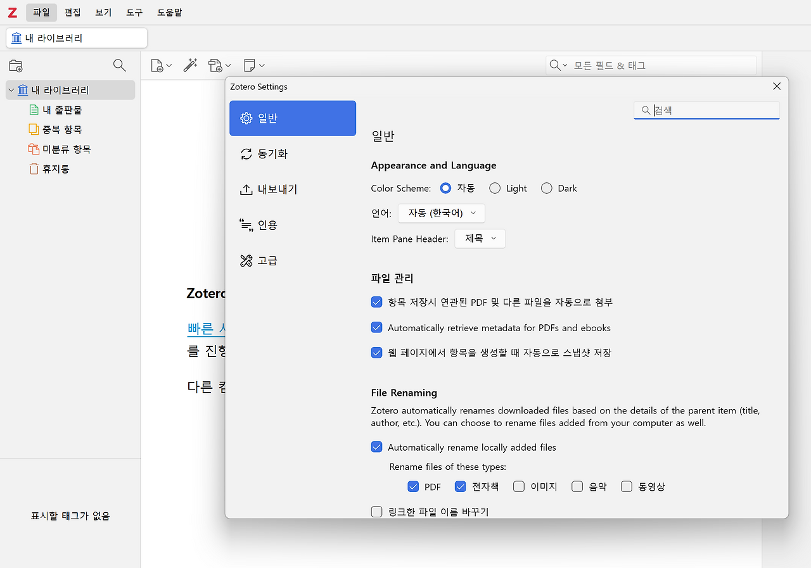Collapse the 내 라이브러리 tree node
The image size is (811, 568).
[11, 90]
